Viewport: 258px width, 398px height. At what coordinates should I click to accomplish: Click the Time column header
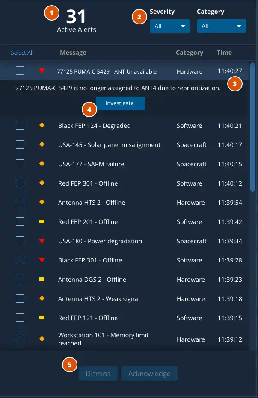pyautogui.click(x=224, y=53)
